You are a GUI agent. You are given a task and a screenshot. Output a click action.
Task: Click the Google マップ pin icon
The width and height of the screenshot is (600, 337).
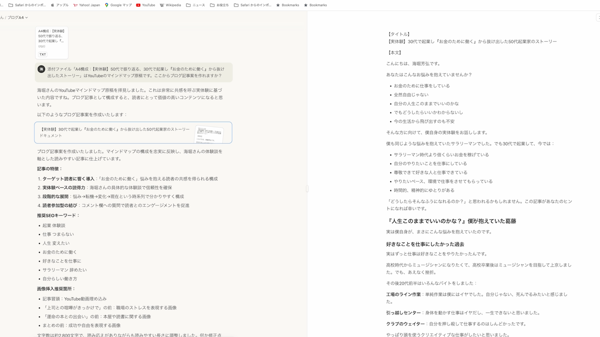tap(106, 5)
